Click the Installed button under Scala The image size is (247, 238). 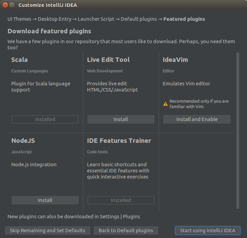45,119
